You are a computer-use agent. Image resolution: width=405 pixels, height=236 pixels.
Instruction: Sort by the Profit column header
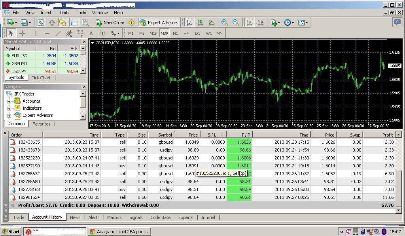pyautogui.click(x=379, y=135)
